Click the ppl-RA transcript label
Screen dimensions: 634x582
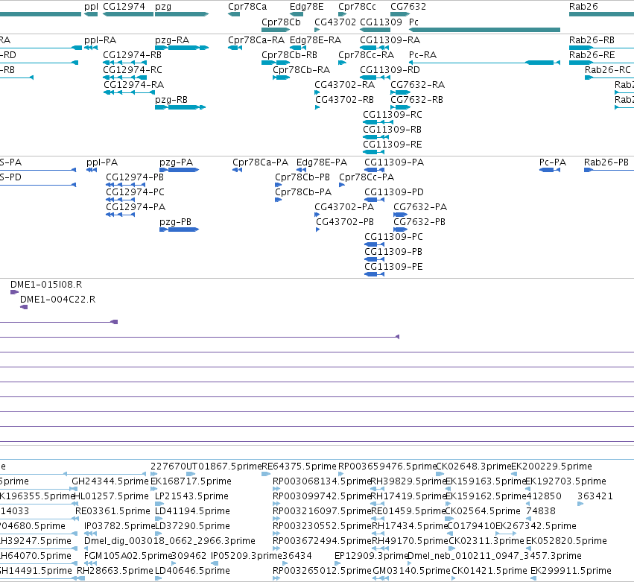pos(100,40)
